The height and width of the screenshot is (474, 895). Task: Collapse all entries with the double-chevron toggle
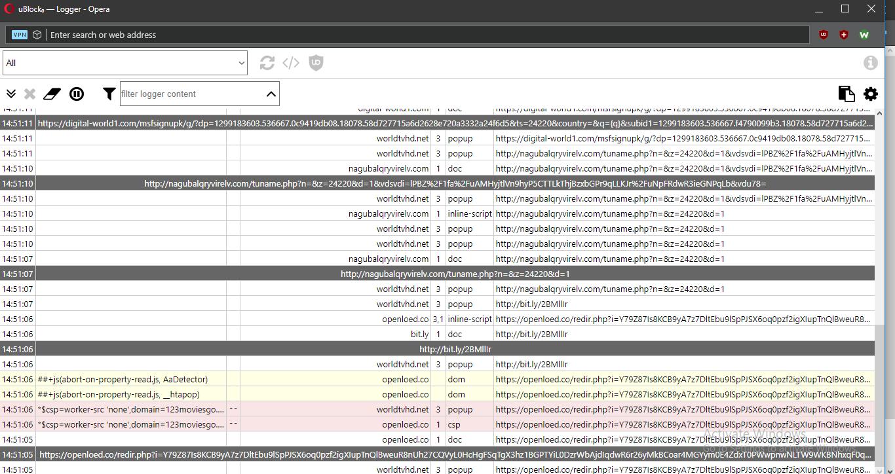[10, 94]
